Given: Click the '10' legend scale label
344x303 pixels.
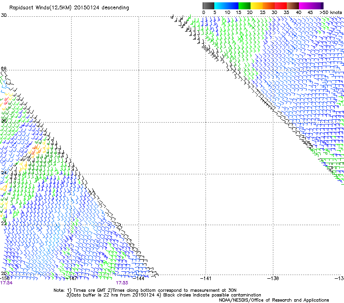Looking at the screenshot, I should [227, 13].
